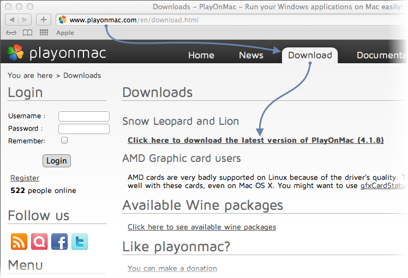Show bookmarks with the open book icon
This screenshot has height=278, width=408.
(x=28, y=33)
